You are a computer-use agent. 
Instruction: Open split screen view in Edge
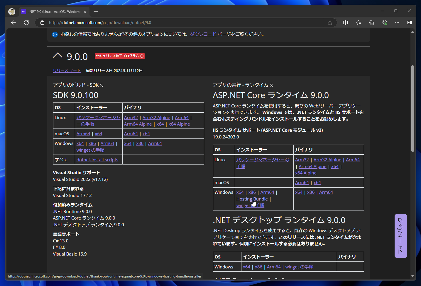(x=345, y=23)
